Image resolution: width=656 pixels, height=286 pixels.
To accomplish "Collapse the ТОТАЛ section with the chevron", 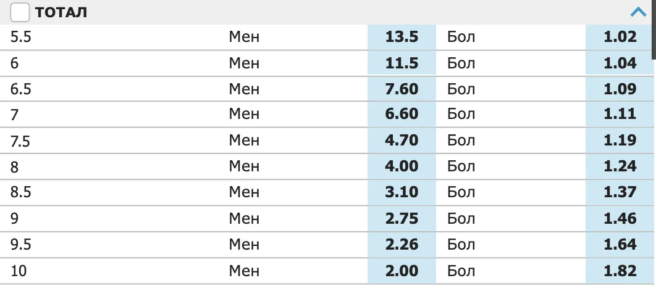I will (x=639, y=12).
